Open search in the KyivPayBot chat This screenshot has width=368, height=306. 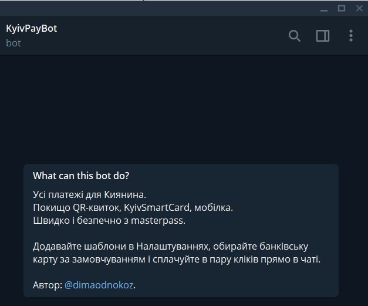coord(294,36)
